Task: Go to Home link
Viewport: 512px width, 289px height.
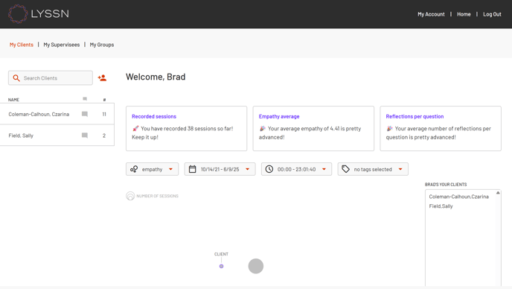Action: point(464,14)
